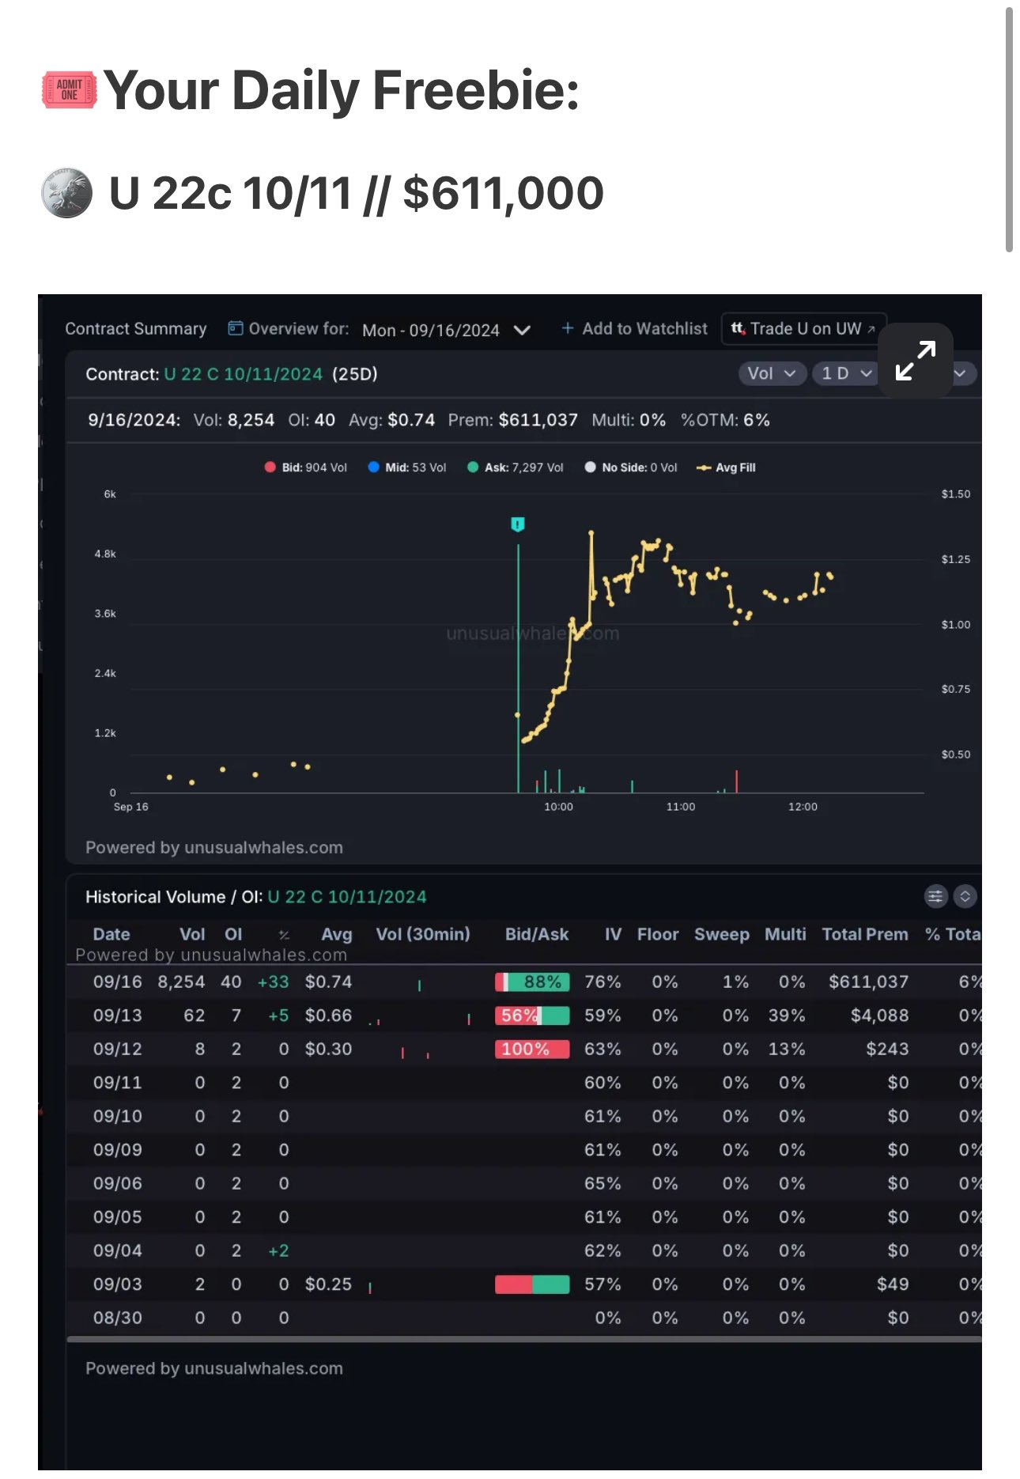Open contract link U 22 C 10/11/2024 in summary

tap(243, 374)
